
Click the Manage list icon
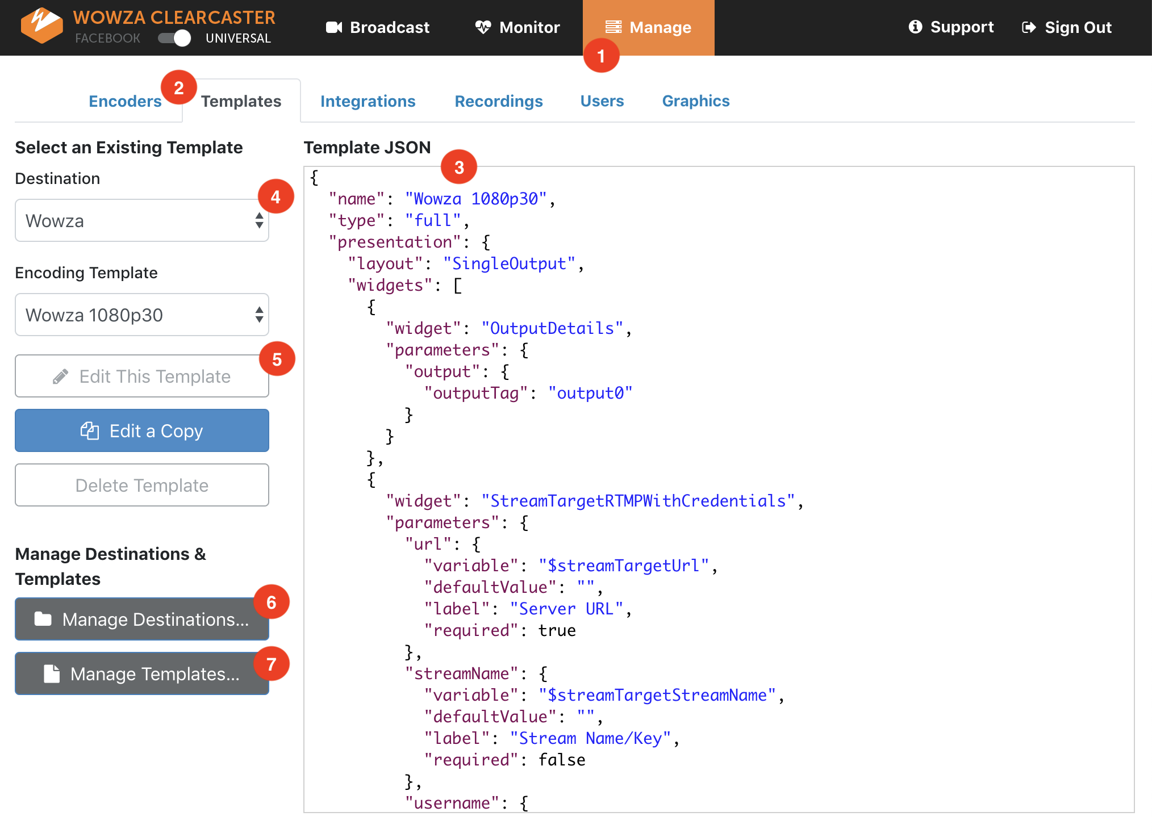[x=613, y=27]
